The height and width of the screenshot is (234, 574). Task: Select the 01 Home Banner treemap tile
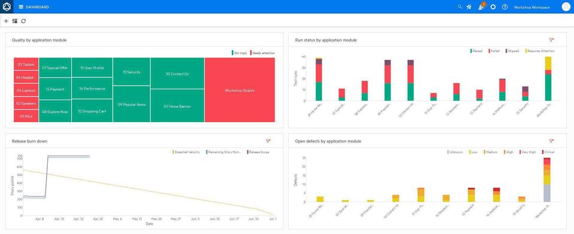pyautogui.click(x=177, y=106)
